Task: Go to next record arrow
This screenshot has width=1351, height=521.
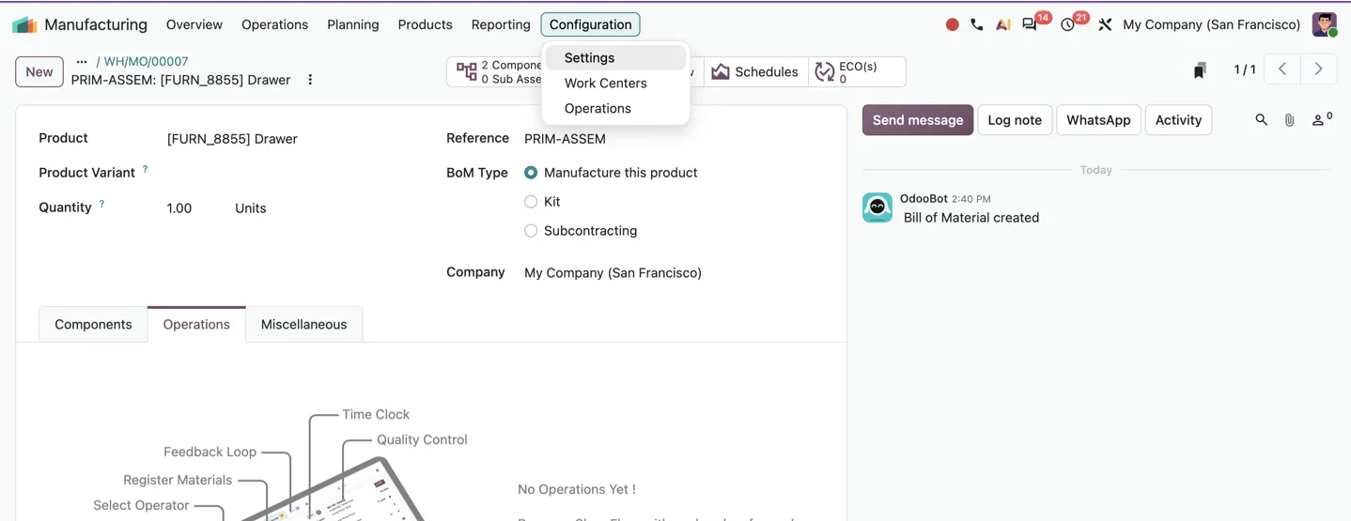Action: coord(1318,69)
